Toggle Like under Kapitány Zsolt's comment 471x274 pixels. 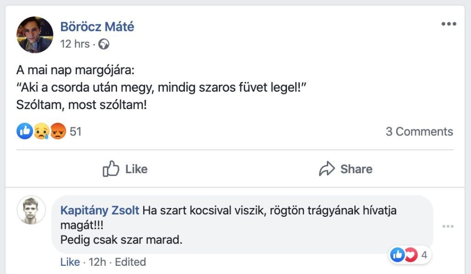tap(70, 262)
